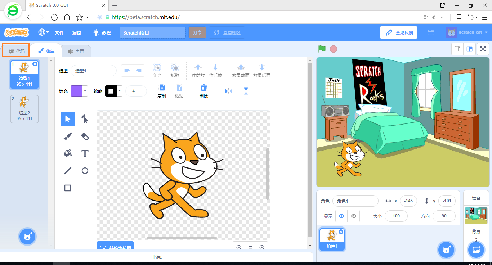The width and height of the screenshot is (492, 265).
Task: Click the Back (放最后面) icon
Action: click(x=262, y=67)
